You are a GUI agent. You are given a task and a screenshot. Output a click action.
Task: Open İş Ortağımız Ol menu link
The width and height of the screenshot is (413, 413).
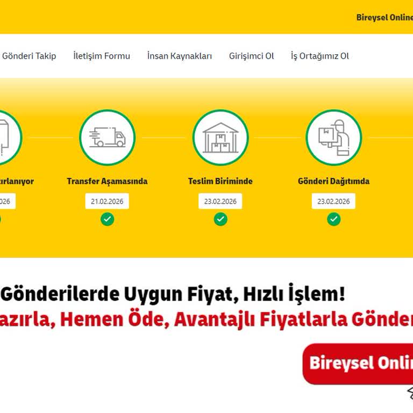coord(320,56)
